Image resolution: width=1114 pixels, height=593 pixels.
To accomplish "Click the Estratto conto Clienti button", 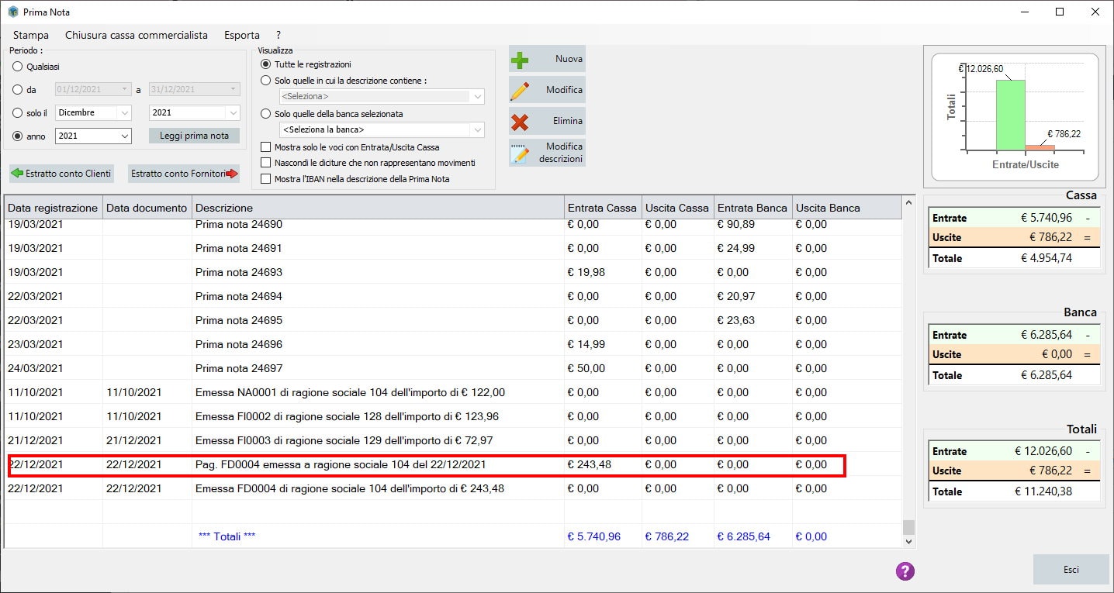I will (62, 174).
